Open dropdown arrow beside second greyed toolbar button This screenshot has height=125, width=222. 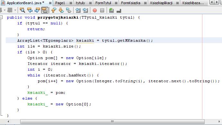click(x=15, y=10)
